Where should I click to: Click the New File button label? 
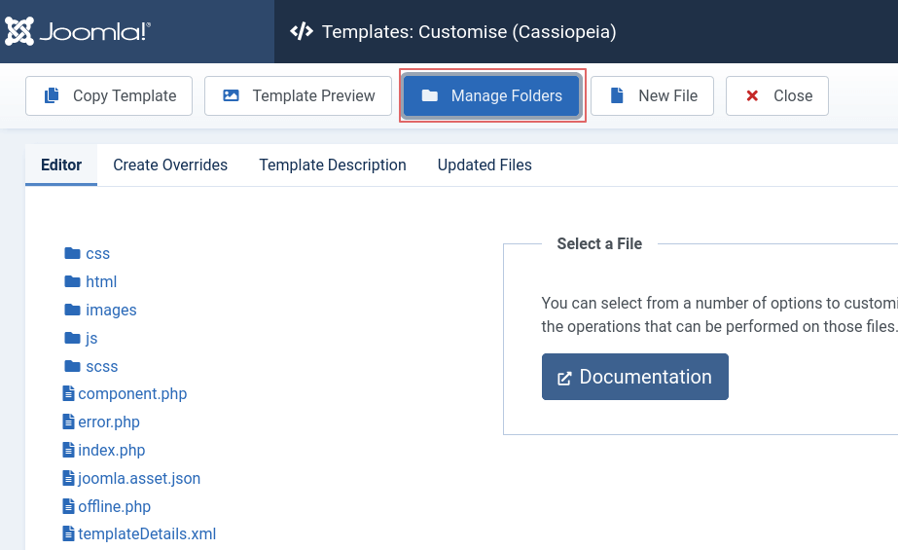point(667,95)
